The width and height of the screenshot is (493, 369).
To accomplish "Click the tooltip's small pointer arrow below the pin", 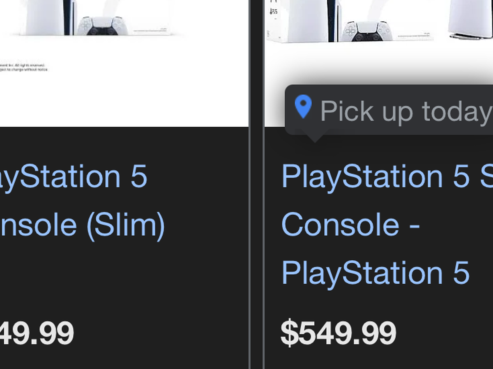I will click(315, 138).
